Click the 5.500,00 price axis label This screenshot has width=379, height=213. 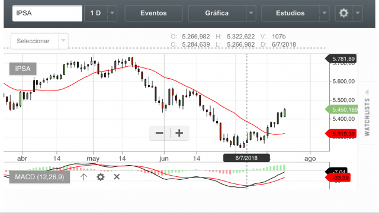click(x=343, y=100)
